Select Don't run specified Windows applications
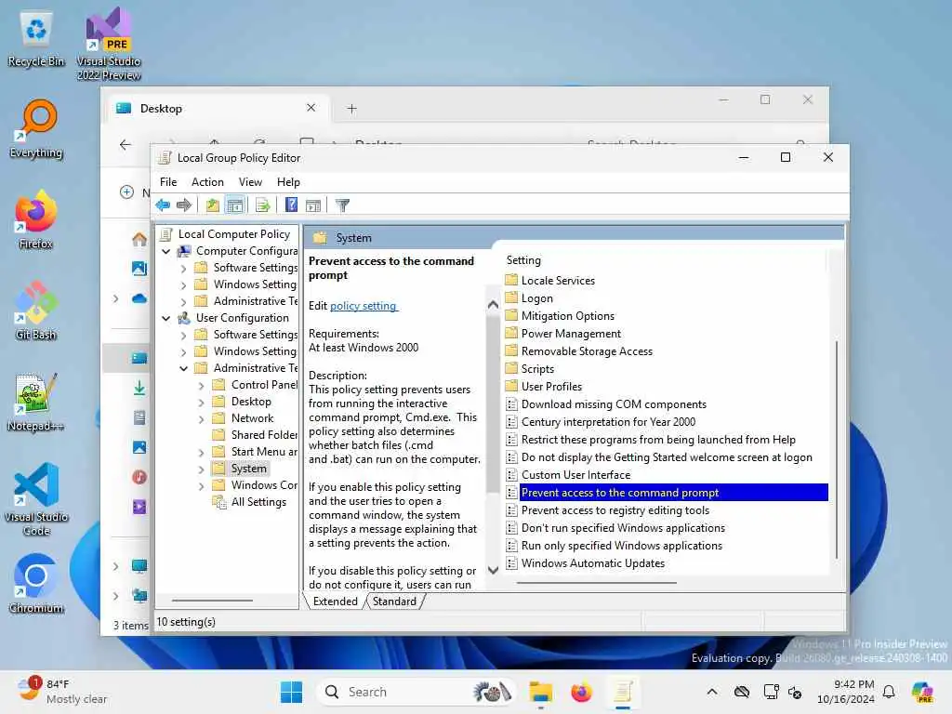952x714 pixels. tap(623, 528)
